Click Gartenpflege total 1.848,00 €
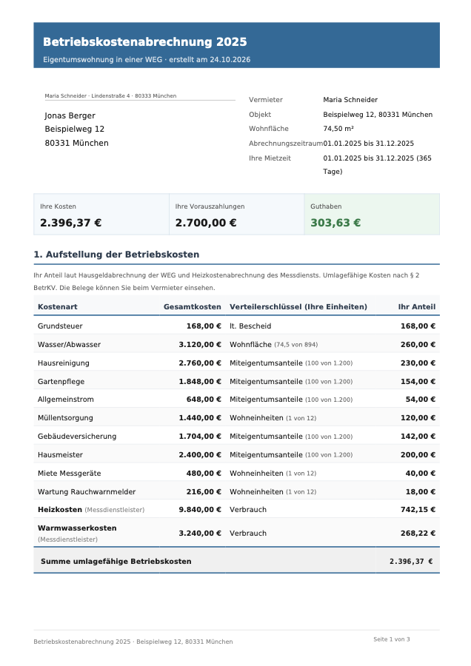The image size is (471, 666). click(200, 381)
